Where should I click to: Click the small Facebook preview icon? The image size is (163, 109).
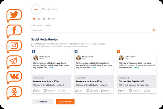click(34, 51)
